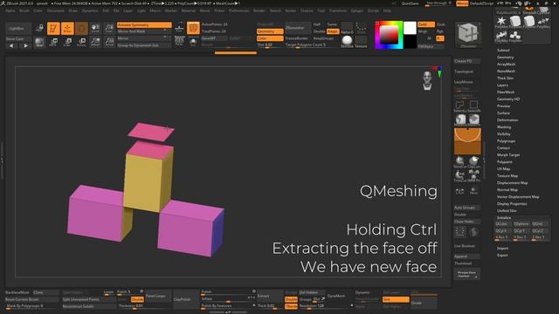The height and width of the screenshot is (314, 559).
Task: Toggle the Half option
Action: tap(317, 24)
